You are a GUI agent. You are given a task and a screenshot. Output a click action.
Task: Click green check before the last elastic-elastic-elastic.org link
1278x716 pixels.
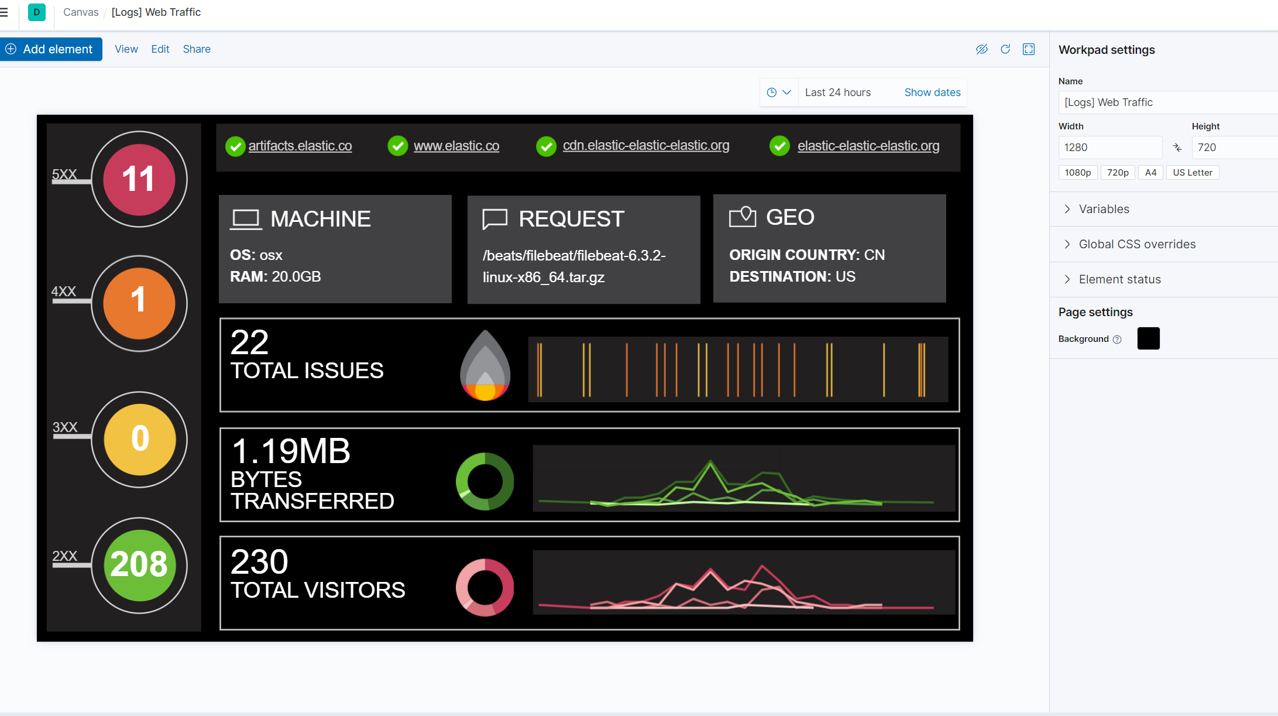click(x=779, y=146)
